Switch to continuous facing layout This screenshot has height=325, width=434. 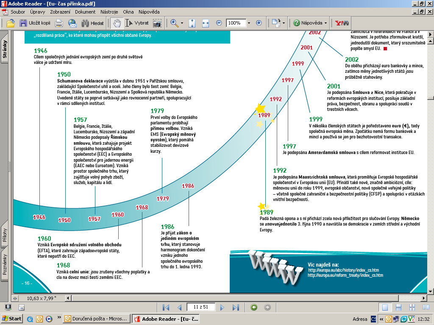412,307
